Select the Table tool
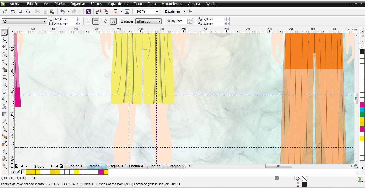Image resolution: width=365 pixels, height=188 pixels. [x=4, y=114]
